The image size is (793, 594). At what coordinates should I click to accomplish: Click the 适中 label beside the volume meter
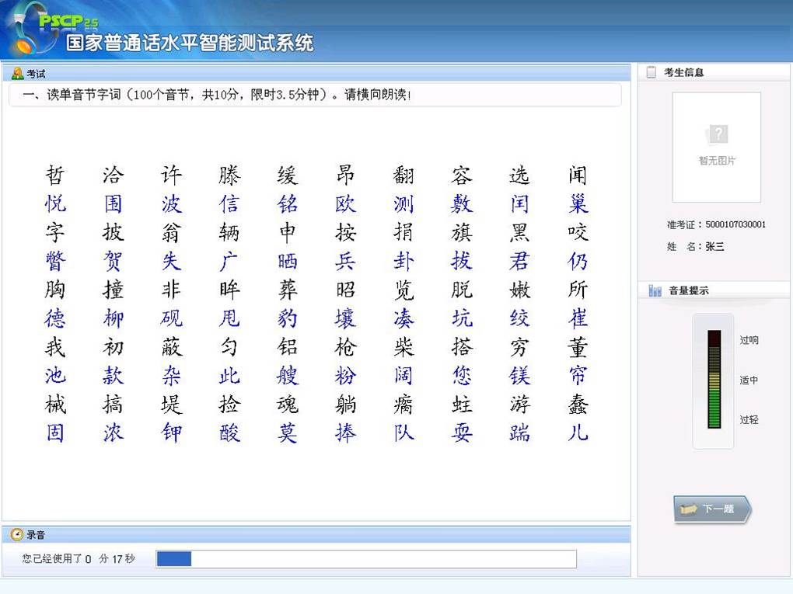750,380
